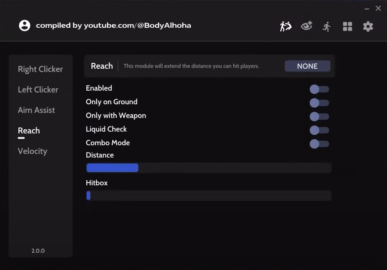This screenshot has width=387, height=270.
Task: Close the client window
Action: (x=378, y=8)
